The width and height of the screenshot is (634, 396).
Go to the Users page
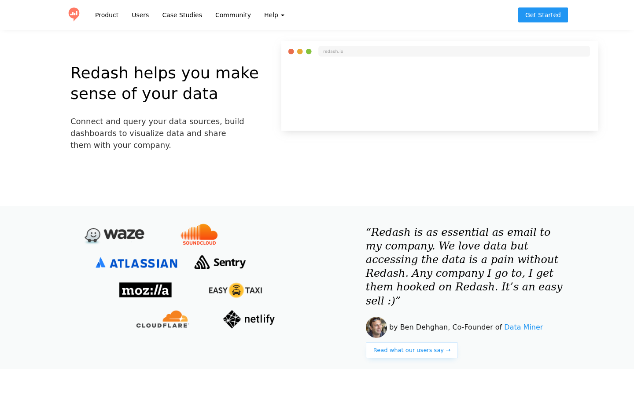140,15
